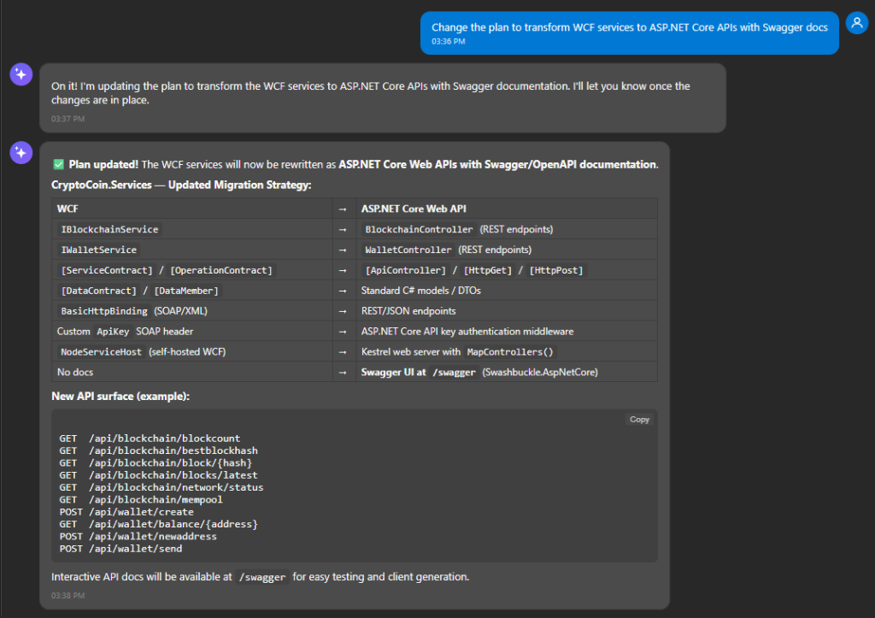The width and height of the screenshot is (875, 618).
Task: Click the assistant sparkle avatar beside 'Plan updated!' message
Action: point(21,152)
